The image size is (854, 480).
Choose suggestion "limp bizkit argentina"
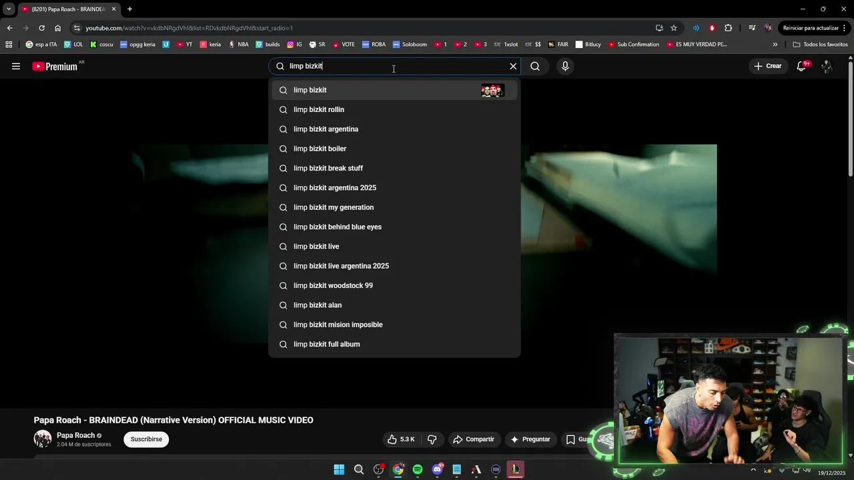pos(394,129)
